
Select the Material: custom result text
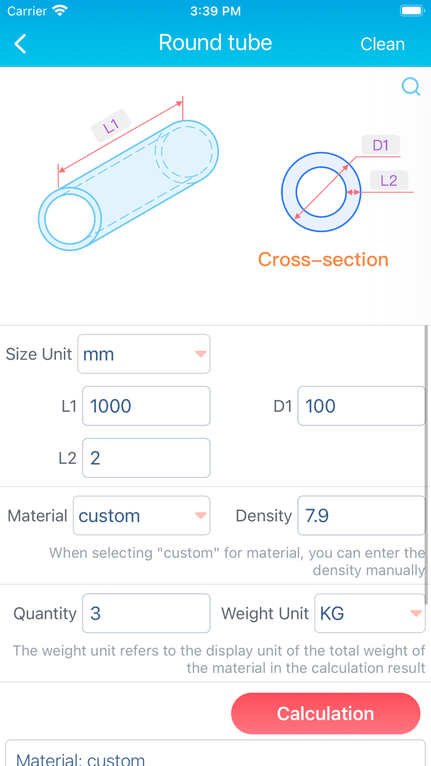tap(79, 759)
